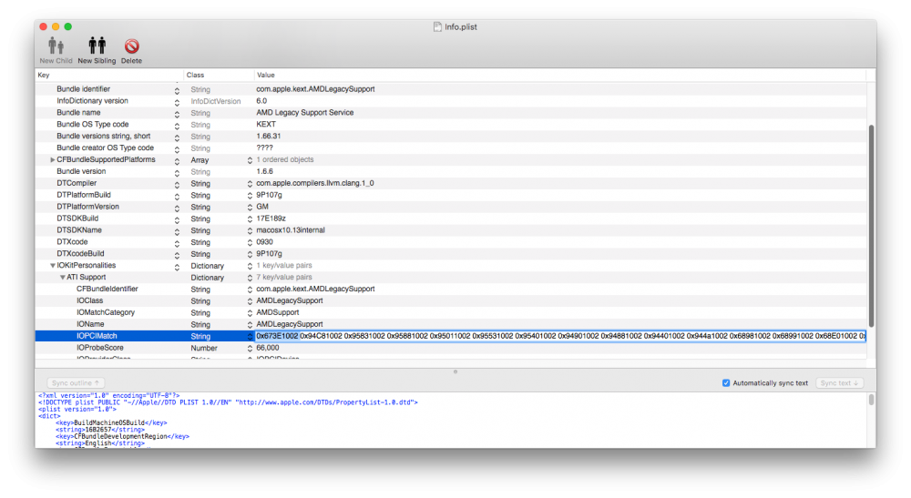Select the Bundle identifier row
Screen dimensions: 911x498
(451, 89)
